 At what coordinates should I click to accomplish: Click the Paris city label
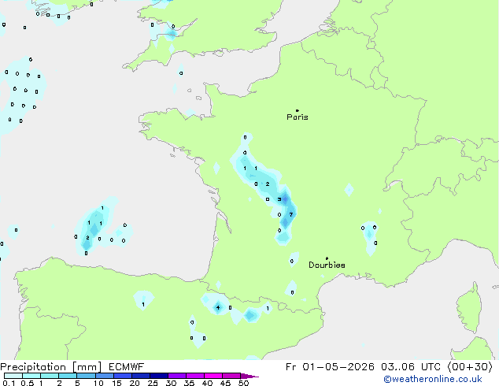tap(298, 117)
